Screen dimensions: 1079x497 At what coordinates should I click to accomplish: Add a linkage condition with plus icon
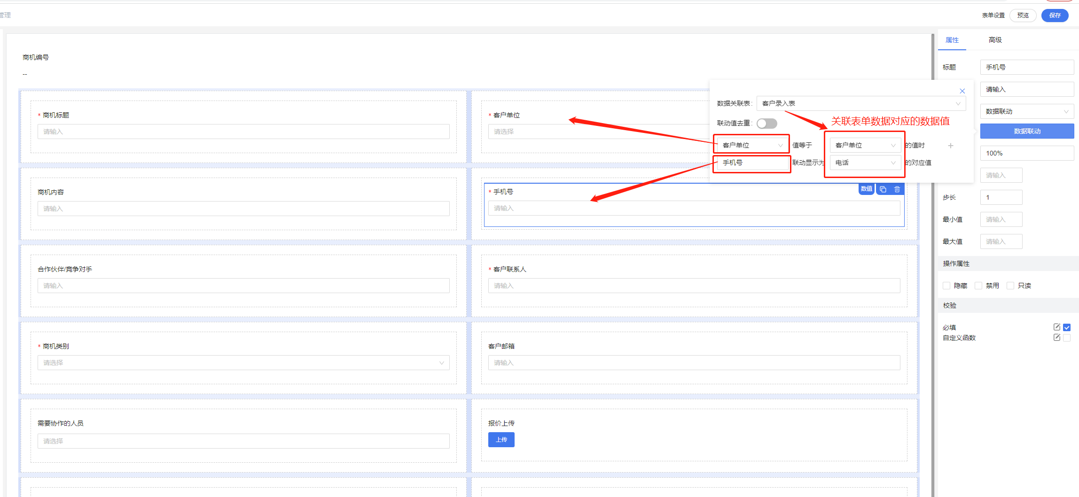[951, 146]
